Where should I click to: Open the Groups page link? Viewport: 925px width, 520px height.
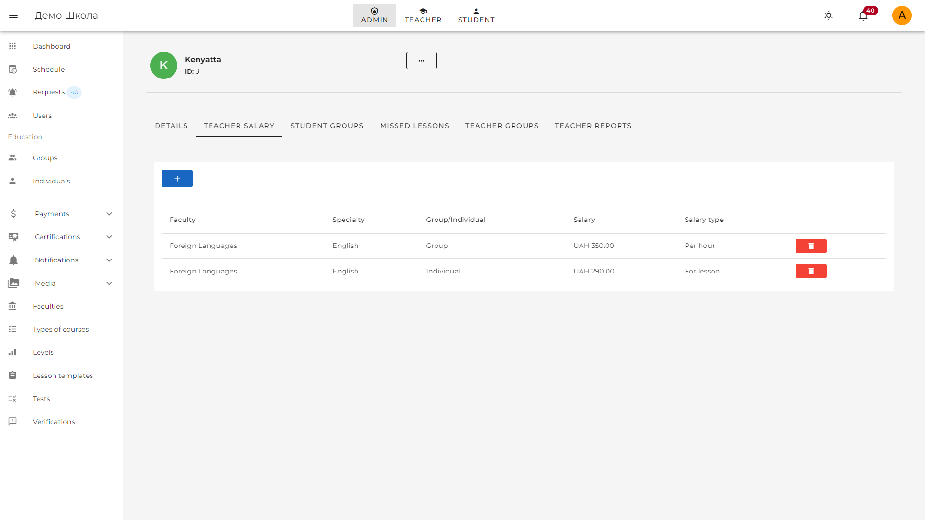[45, 158]
